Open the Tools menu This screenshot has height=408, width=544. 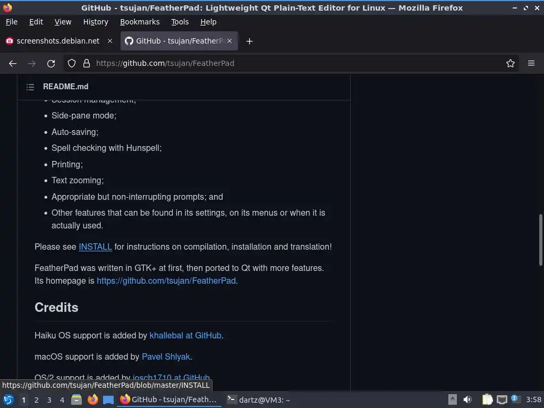pos(180,22)
